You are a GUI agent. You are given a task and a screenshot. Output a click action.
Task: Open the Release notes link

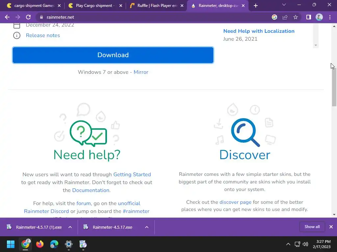(43, 35)
